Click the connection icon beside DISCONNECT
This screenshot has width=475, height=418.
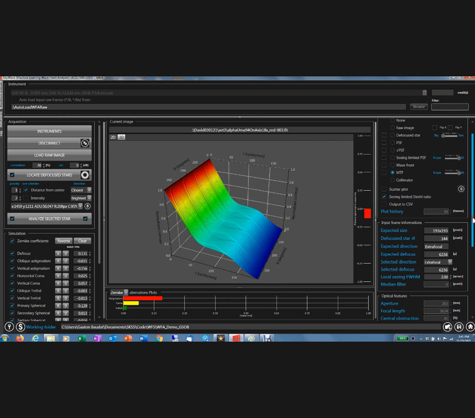[85, 143]
